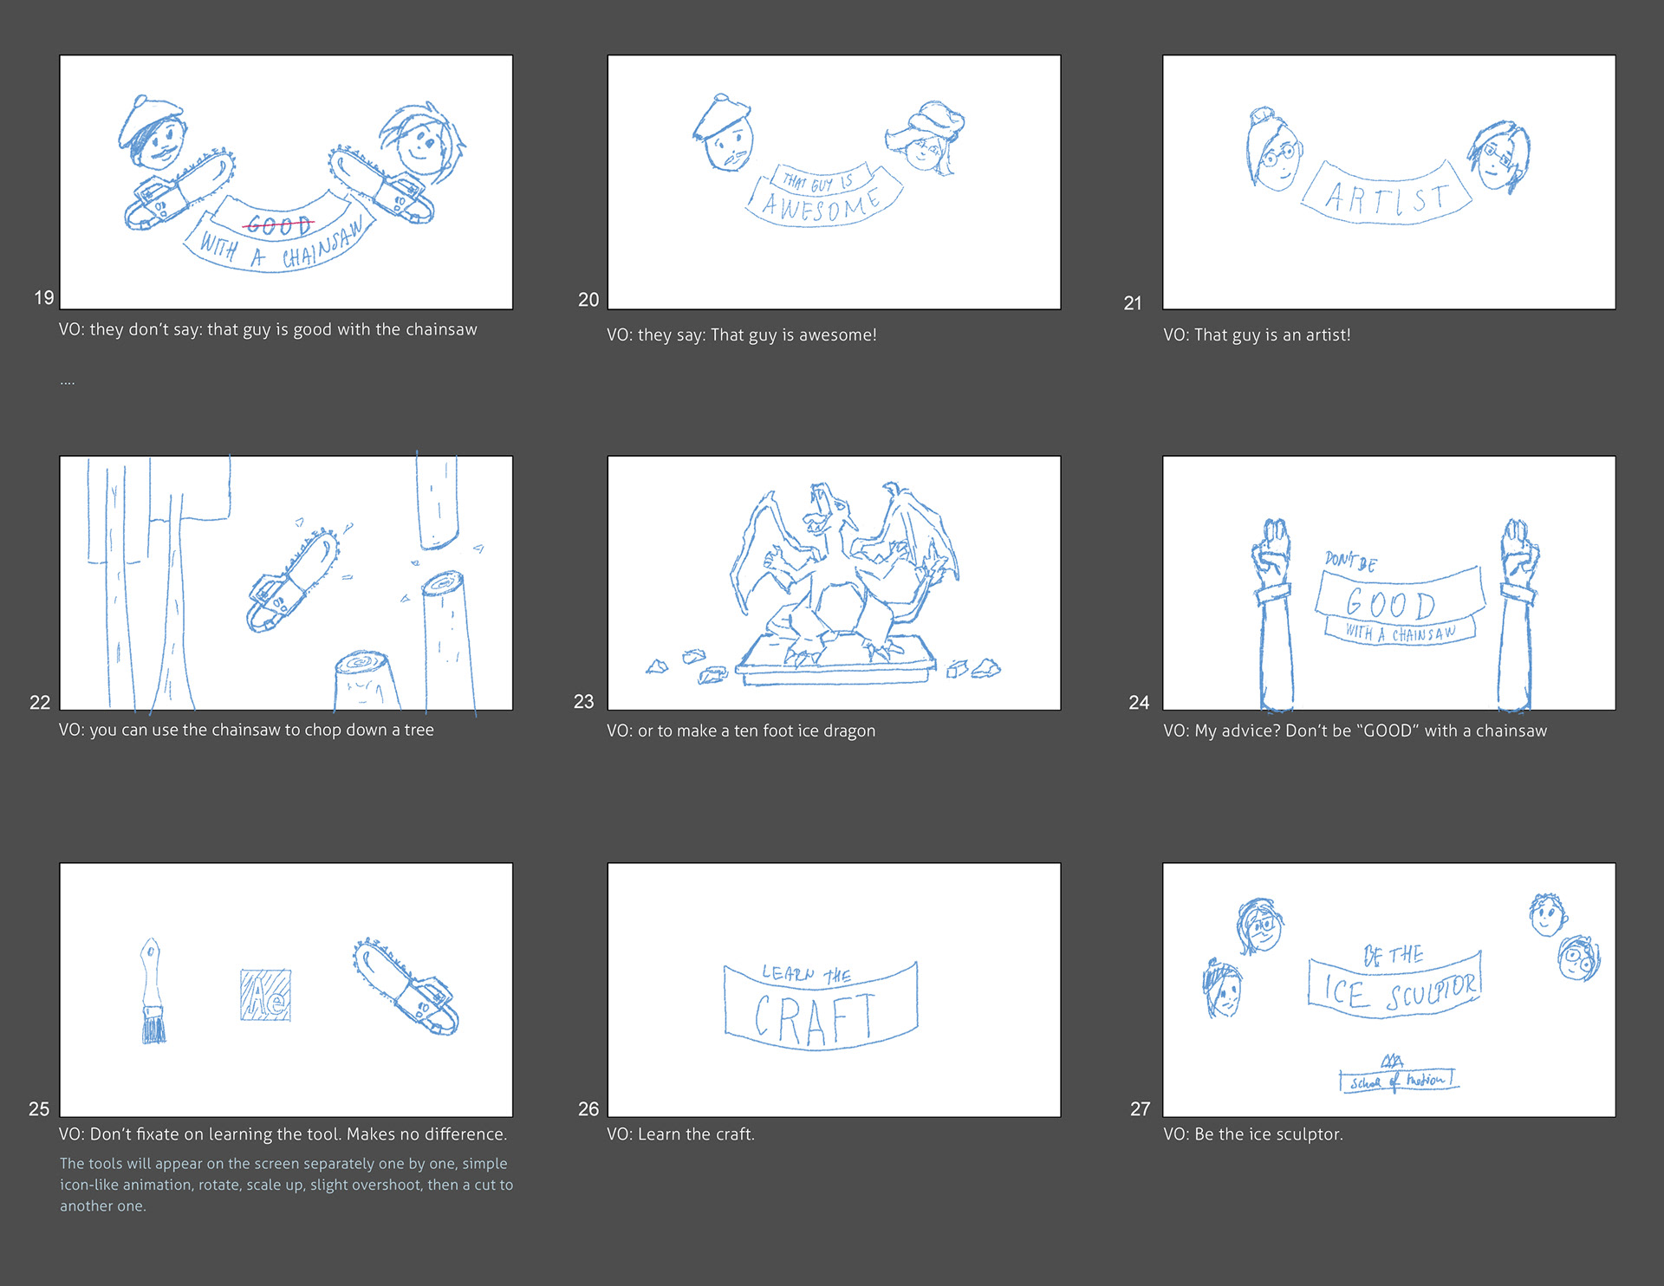
Task: Click the bun-haired glasses face in frame 21
Action: click(1274, 149)
